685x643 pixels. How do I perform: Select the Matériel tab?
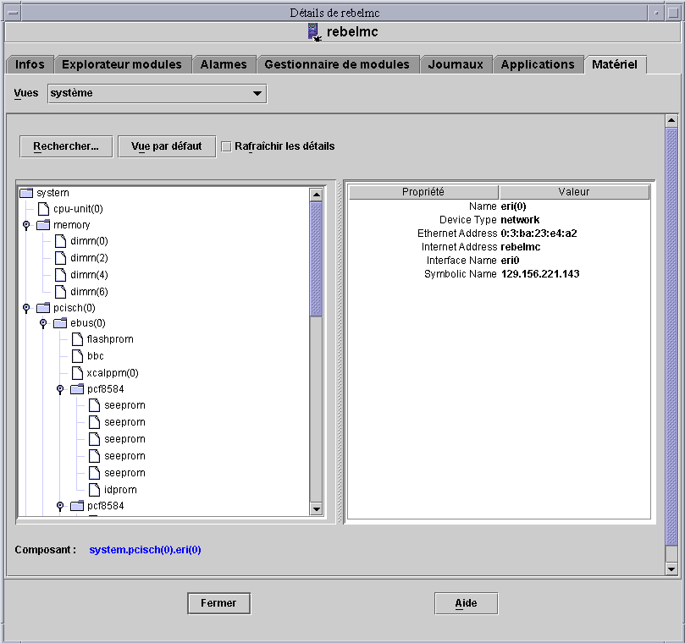point(615,64)
